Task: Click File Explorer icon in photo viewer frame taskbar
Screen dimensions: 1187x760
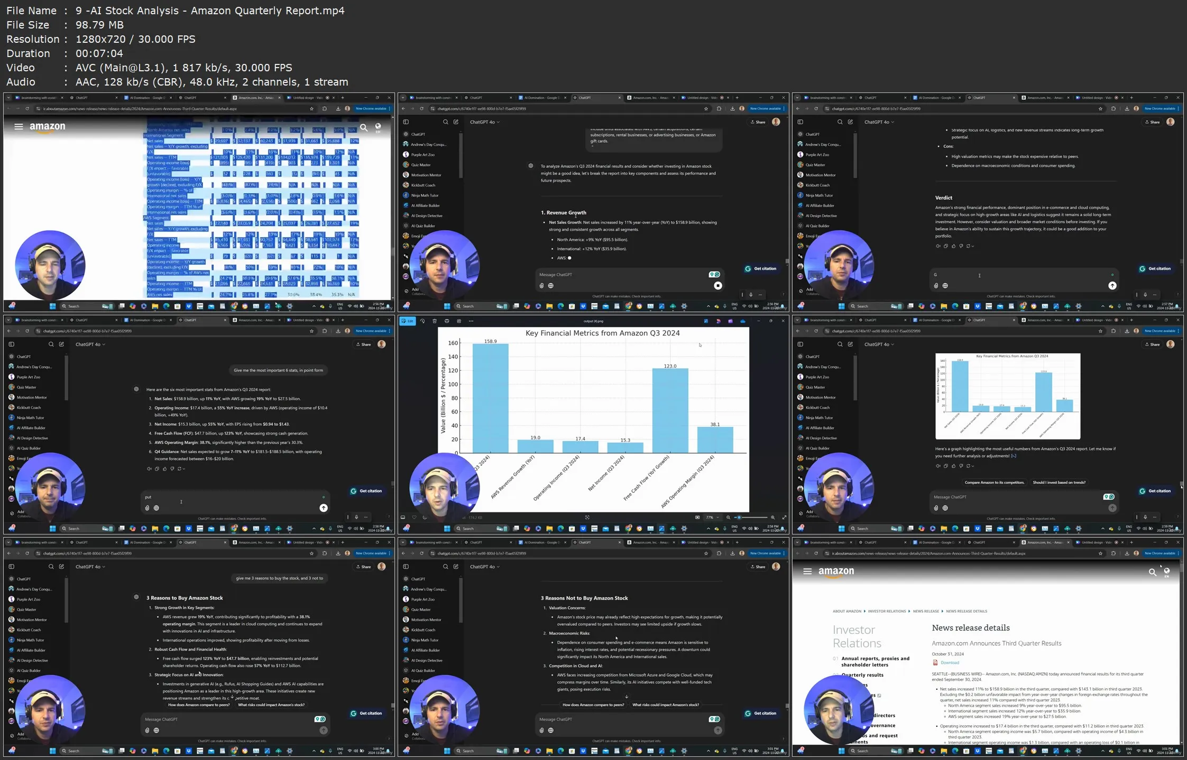Action: pos(549,529)
